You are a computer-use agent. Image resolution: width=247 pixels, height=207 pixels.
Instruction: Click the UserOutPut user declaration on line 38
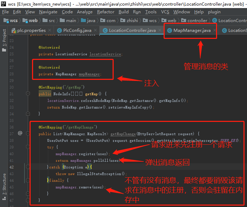[63, 140]
